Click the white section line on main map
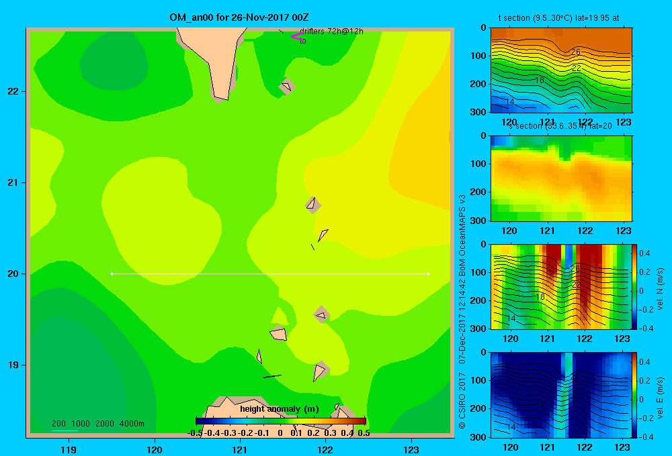Viewport: 672px width, 456px height. [270, 274]
